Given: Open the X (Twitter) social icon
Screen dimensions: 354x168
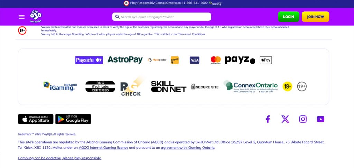Looking at the screenshot, I should pyautogui.click(x=285, y=119).
